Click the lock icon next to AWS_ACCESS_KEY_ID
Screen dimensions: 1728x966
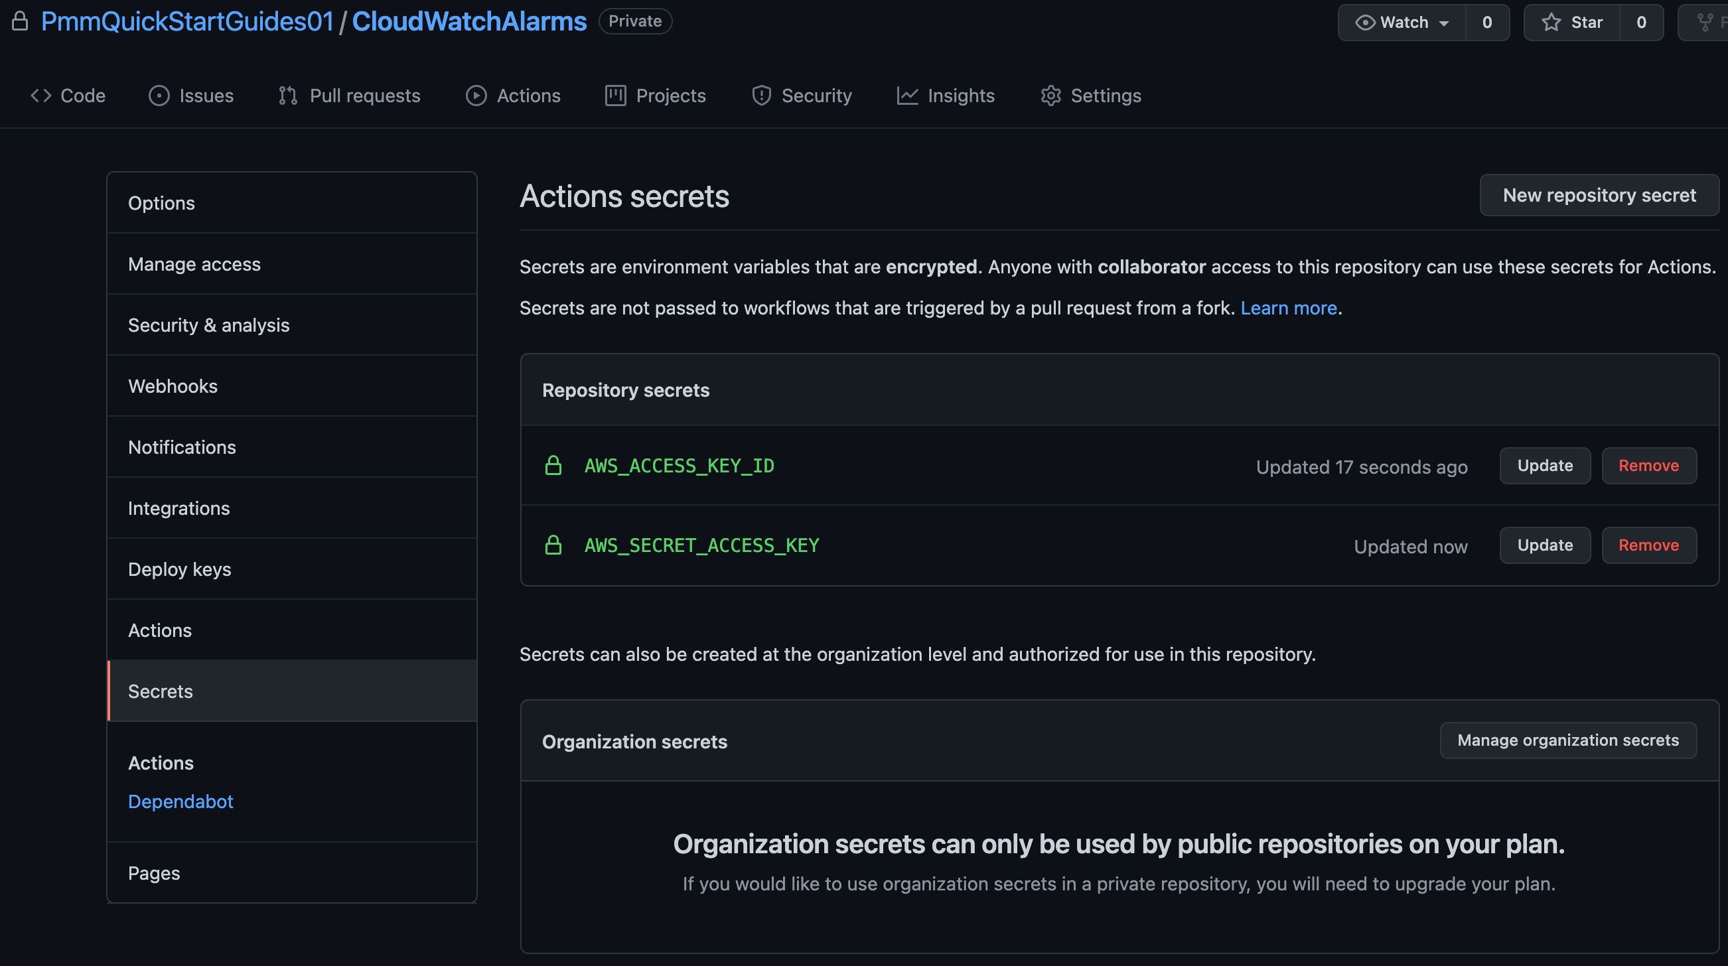tap(552, 465)
